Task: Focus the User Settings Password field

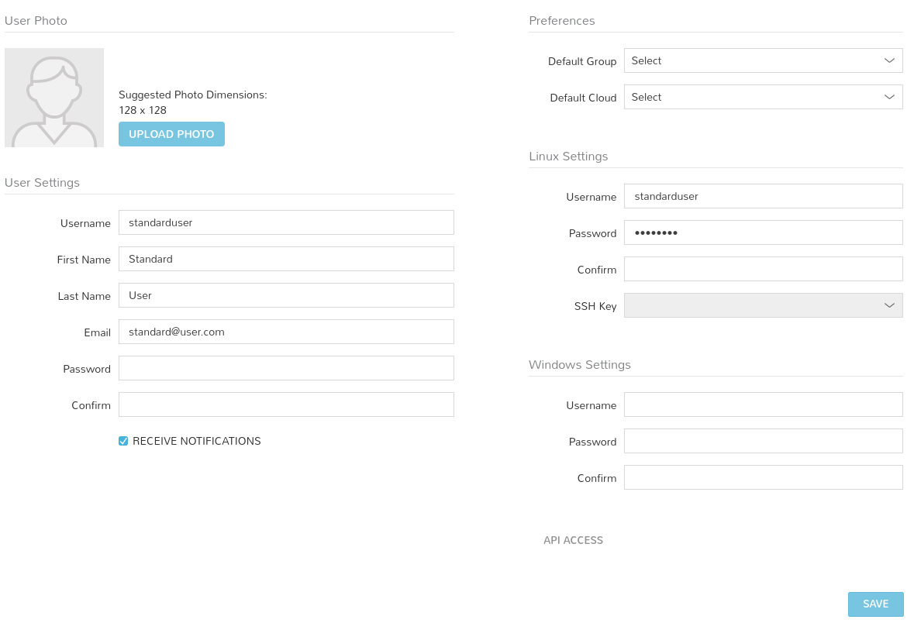Action: [286, 368]
